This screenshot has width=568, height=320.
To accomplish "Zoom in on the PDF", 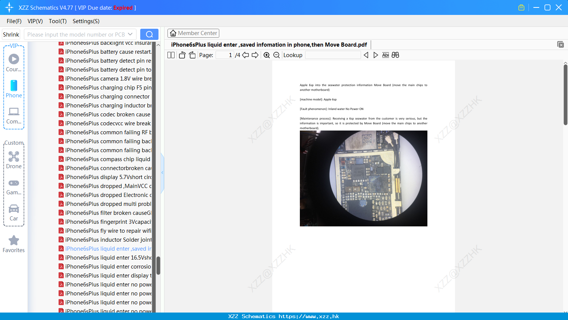I will (267, 55).
